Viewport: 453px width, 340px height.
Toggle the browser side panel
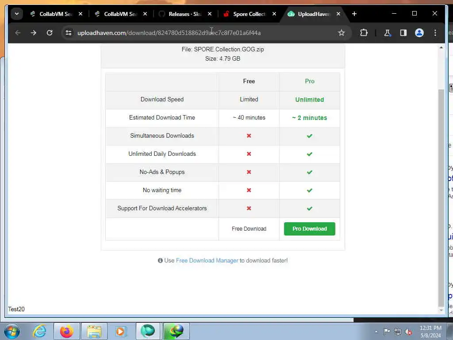(x=403, y=33)
